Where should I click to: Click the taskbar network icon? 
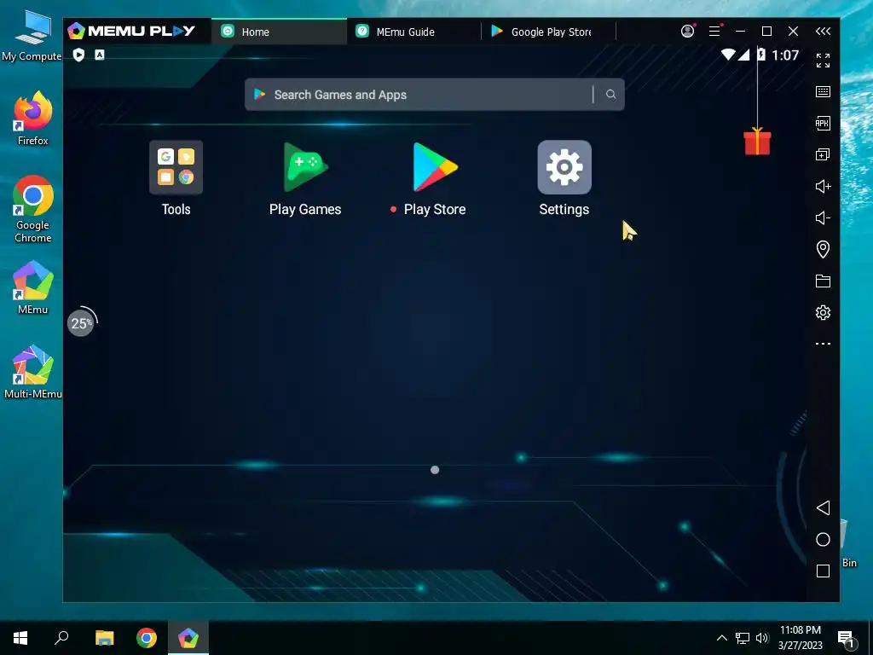click(743, 638)
